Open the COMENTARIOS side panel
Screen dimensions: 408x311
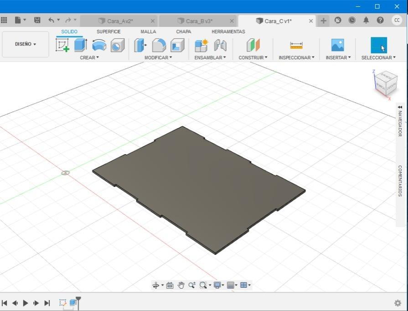point(400,181)
